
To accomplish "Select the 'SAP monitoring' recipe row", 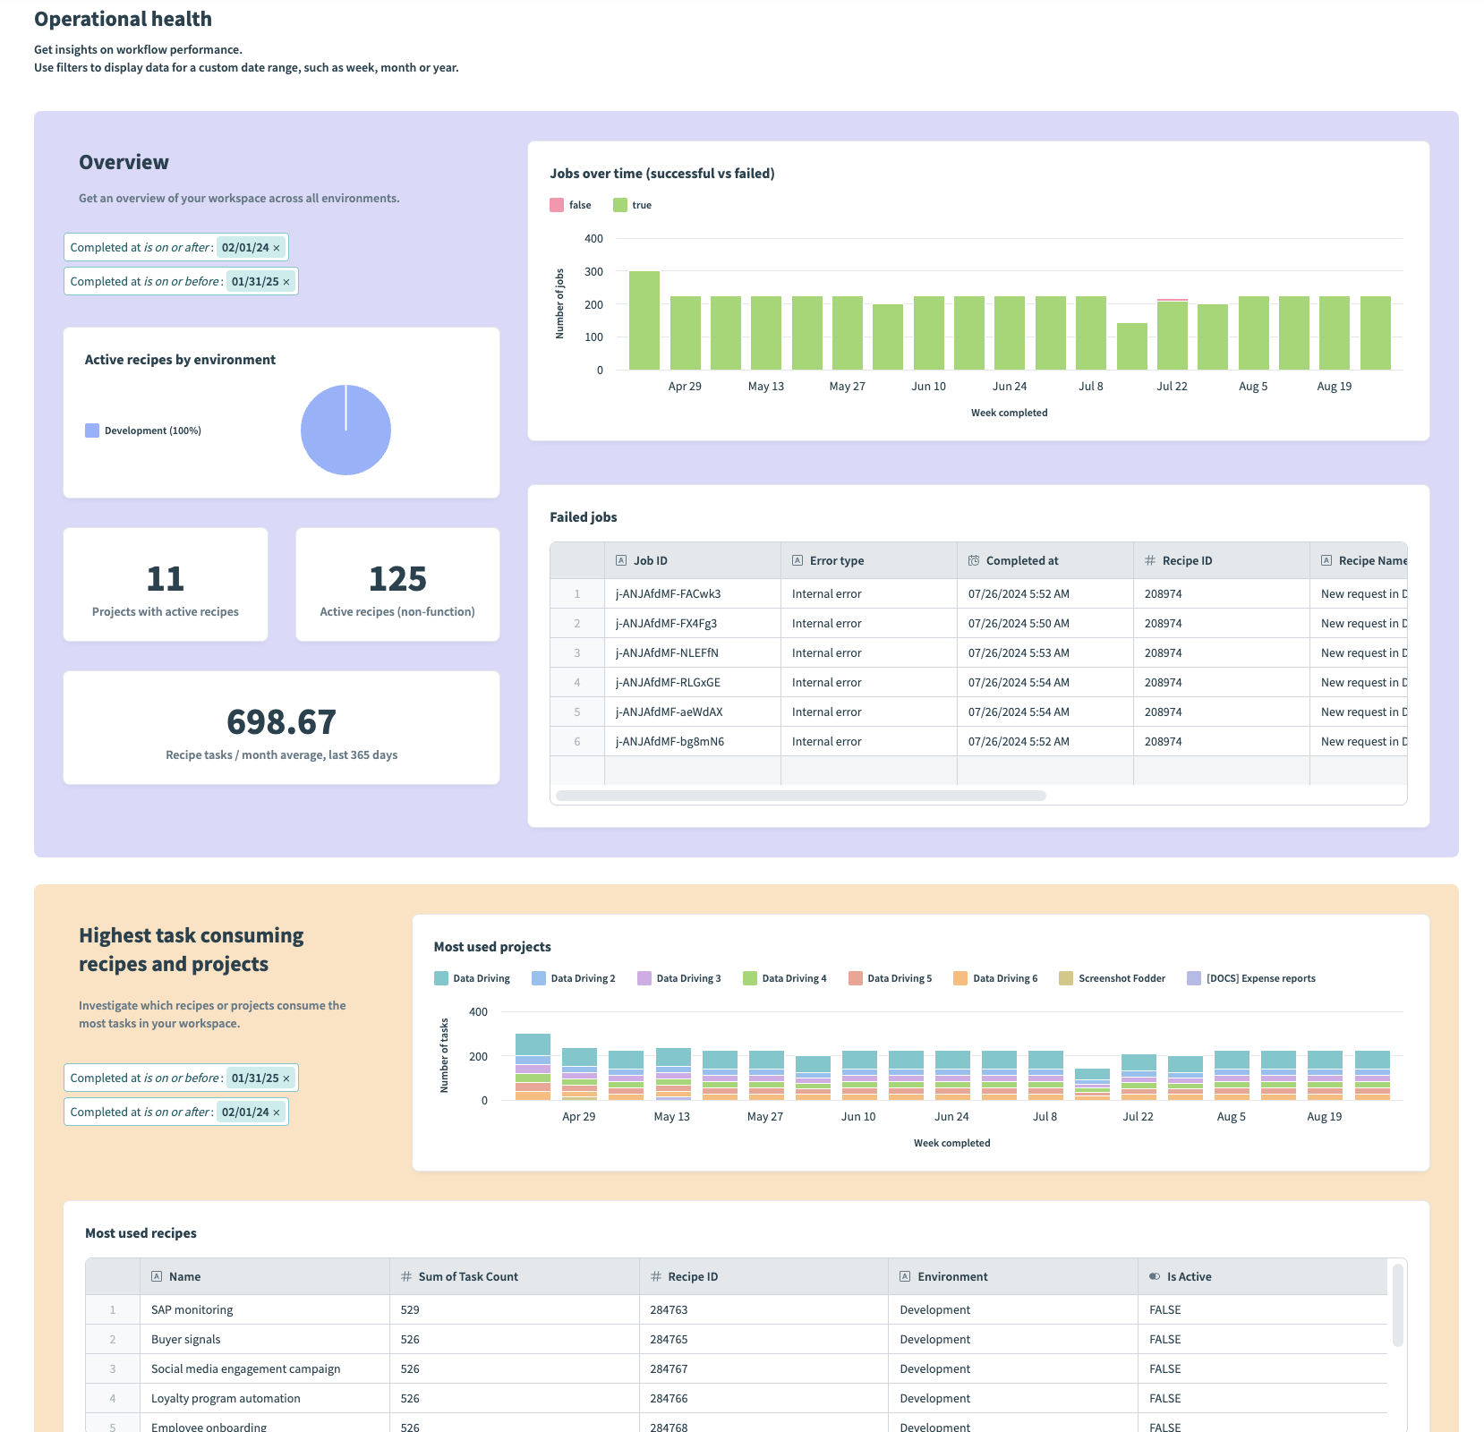I will [x=192, y=1308].
